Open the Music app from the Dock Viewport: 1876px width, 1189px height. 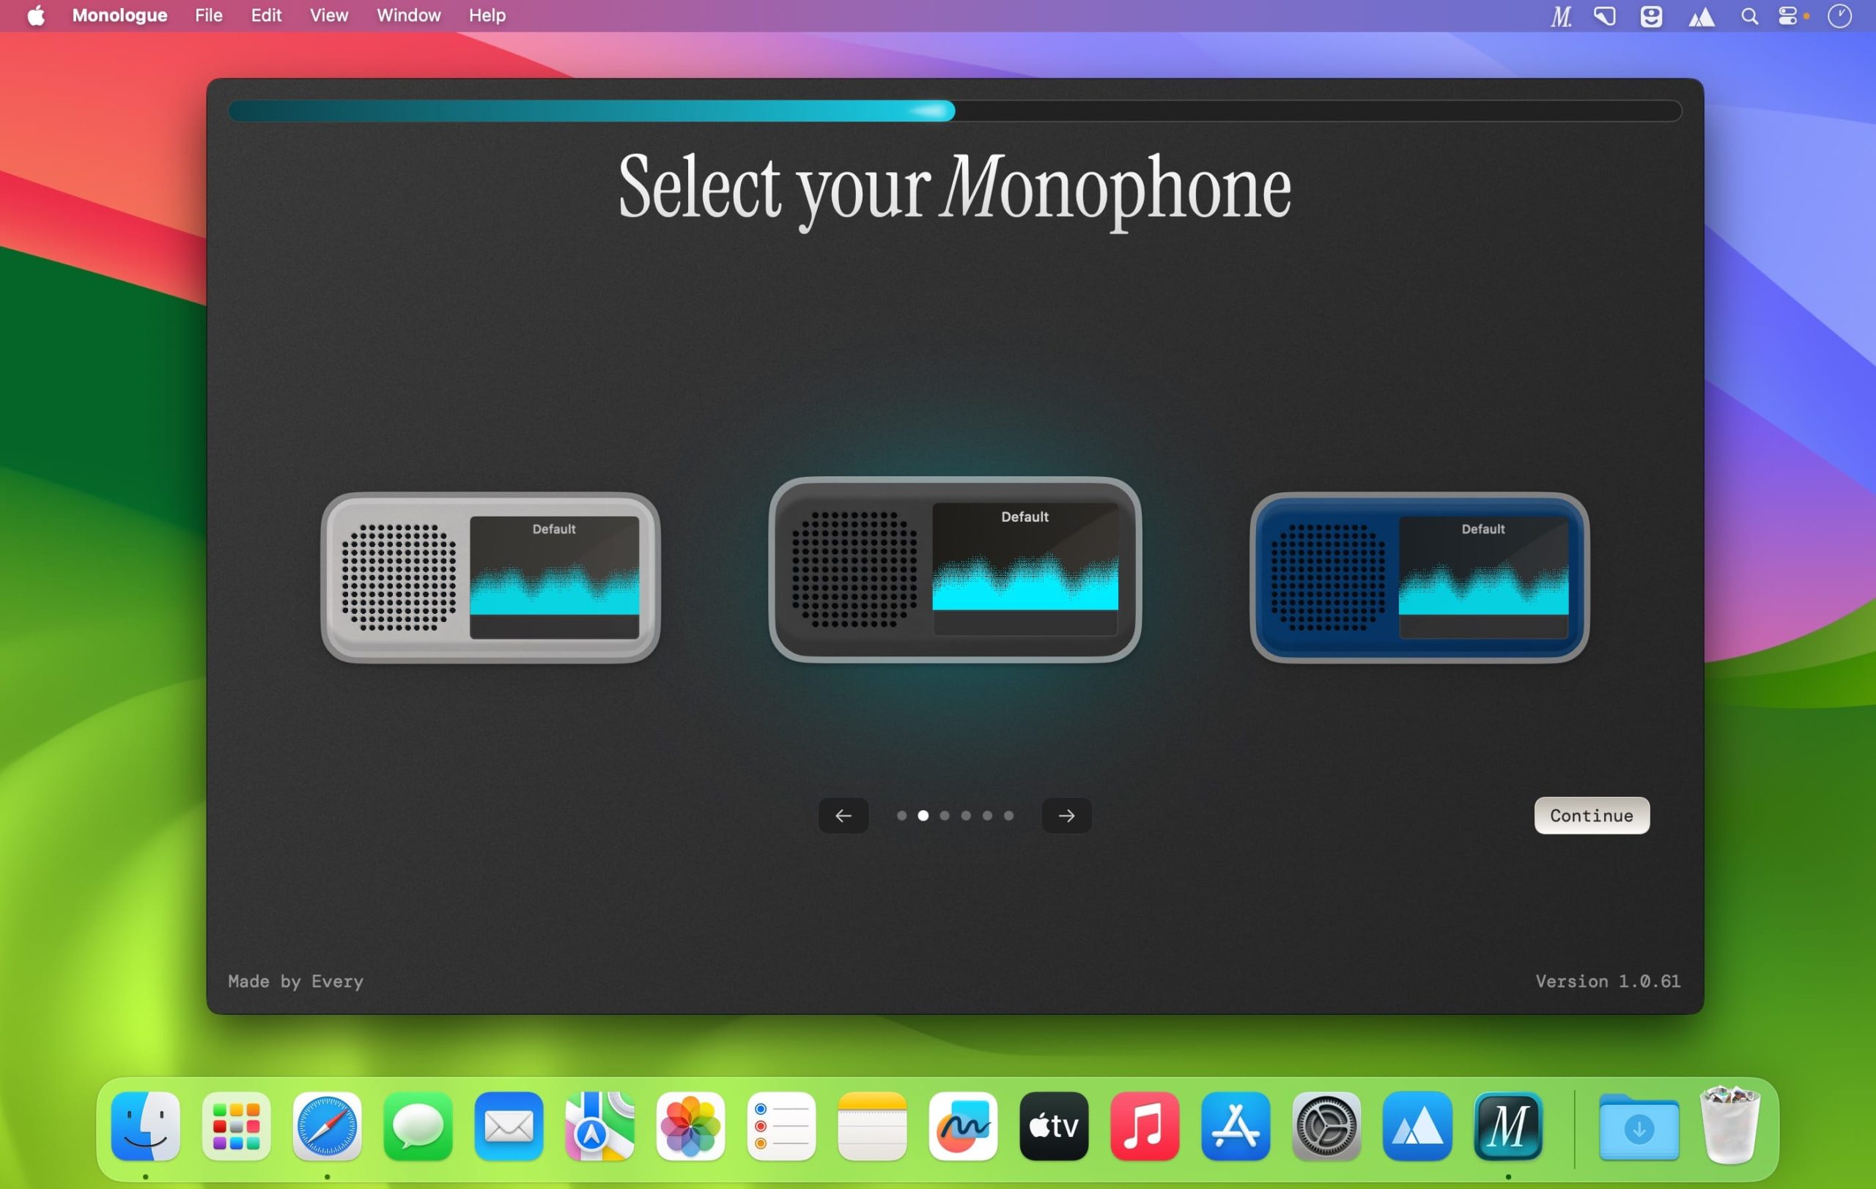click(x=1145, y=1127)
